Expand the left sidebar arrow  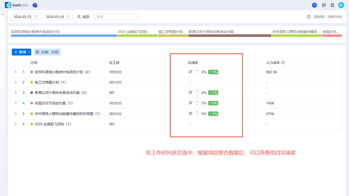pyautogui.click(x=3, y=14)
